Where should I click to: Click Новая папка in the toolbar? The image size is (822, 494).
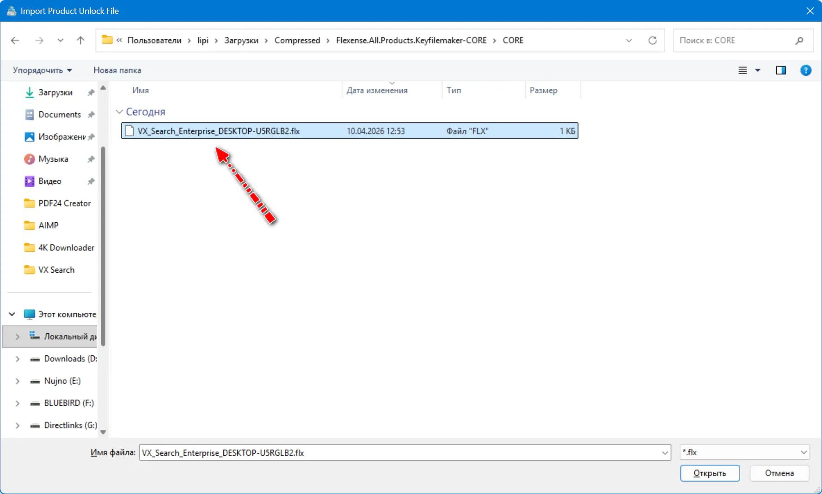(117, 70)
